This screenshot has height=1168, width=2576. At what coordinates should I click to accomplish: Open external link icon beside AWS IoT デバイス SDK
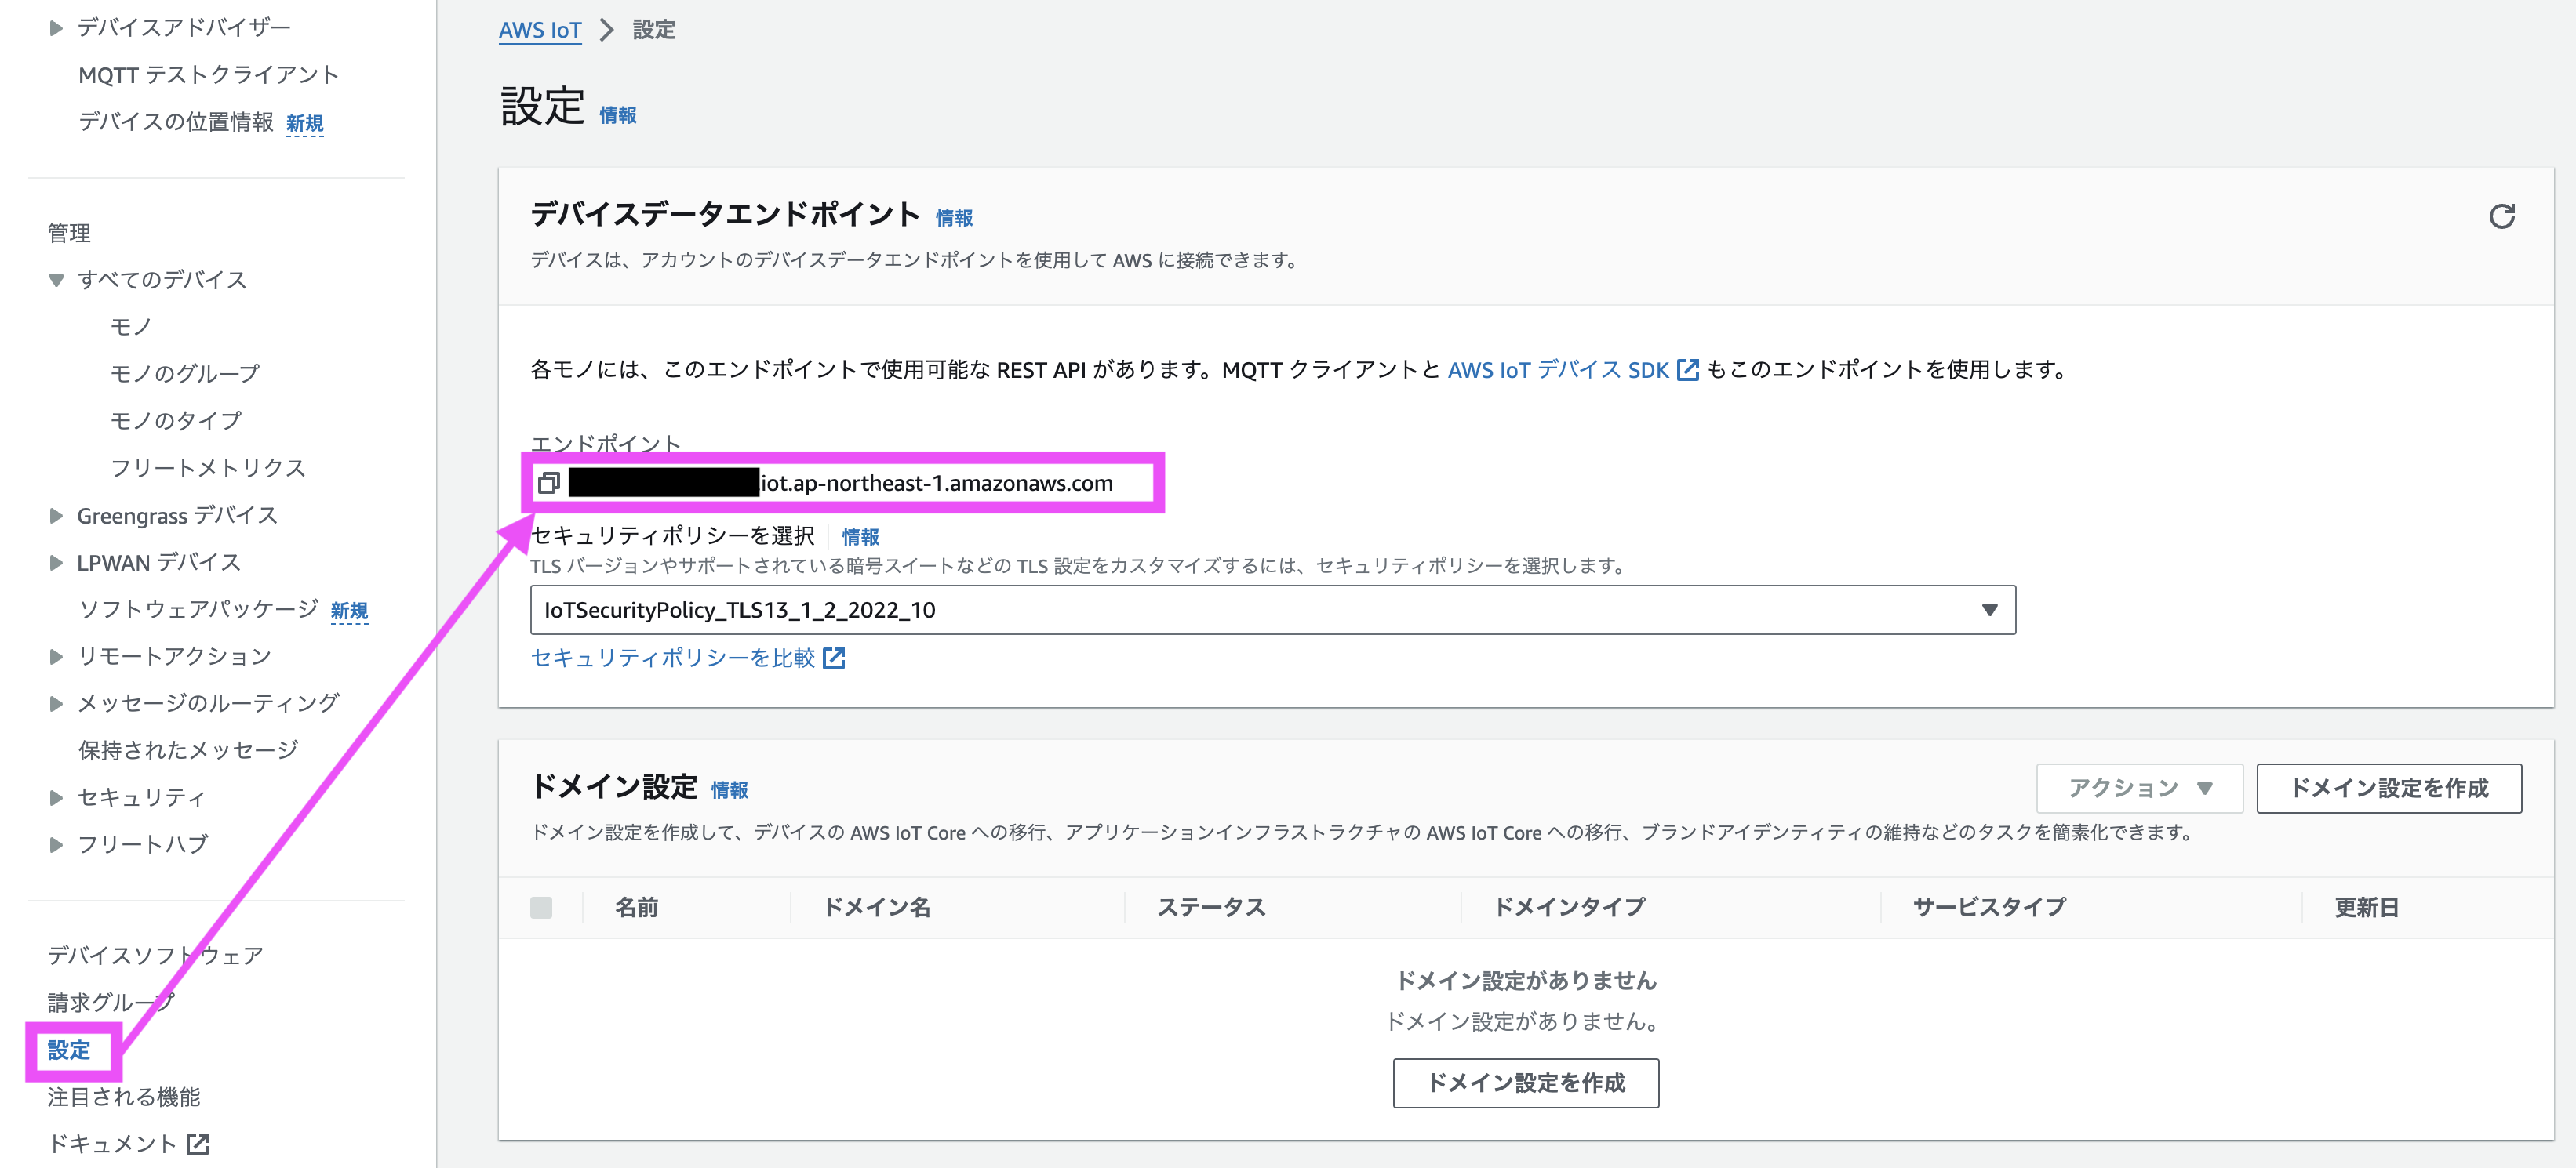click(x=1687, y=370)
